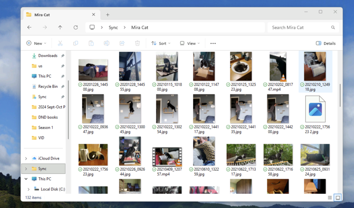Screen dimensions: 354x208
Task: Click the Rename icon in toolbar
Action: pyautogui.click(x=106, y=43)
